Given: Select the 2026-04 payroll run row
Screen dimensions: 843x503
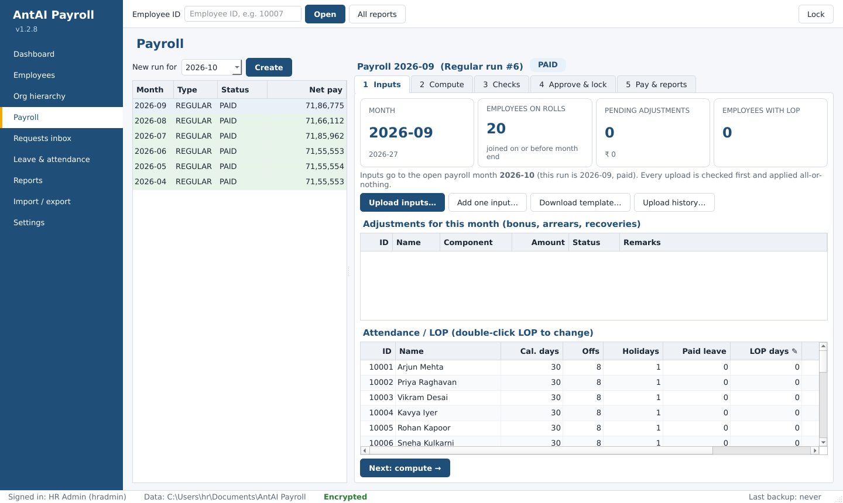Looking at the screenshot, I should 239,182.
